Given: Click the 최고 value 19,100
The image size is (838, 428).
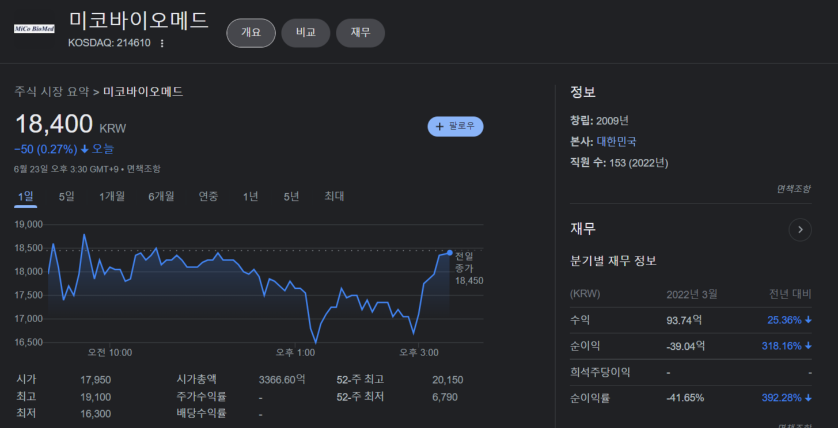Looking at the screenshot, I should 96,397.
